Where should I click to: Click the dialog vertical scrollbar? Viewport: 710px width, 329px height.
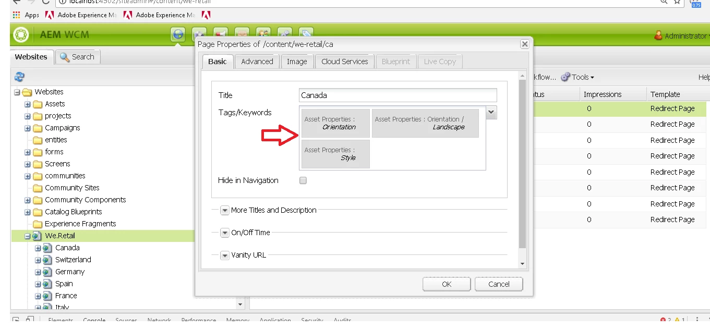523,164
